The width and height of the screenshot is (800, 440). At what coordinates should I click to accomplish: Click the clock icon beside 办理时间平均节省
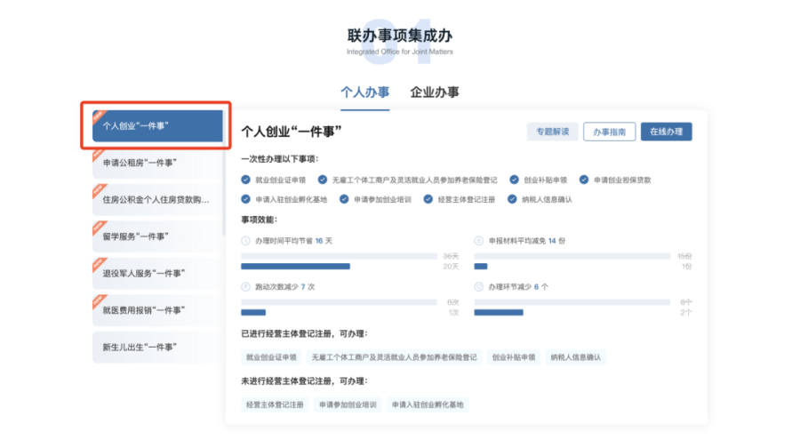(x=246, y=241)
